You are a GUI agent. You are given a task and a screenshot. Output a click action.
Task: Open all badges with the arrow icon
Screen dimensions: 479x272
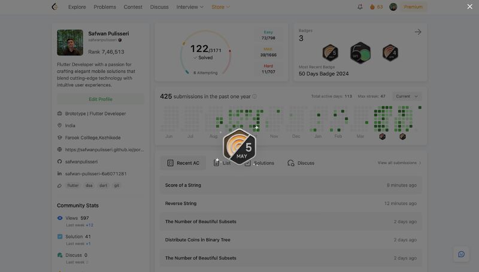[x=418, y=32]
